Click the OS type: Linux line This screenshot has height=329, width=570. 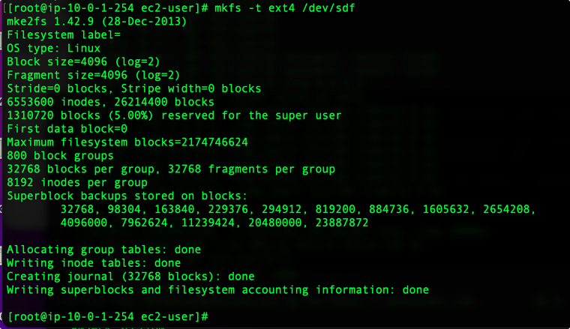click(53, 48)
